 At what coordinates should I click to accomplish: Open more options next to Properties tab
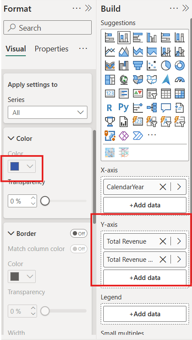pyautogui.click(x=83, y=48)
